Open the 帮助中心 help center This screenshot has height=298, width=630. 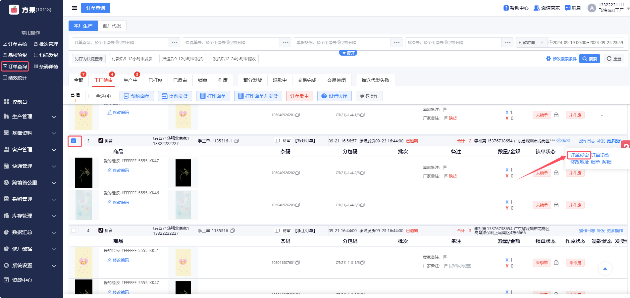pos(516,8)
